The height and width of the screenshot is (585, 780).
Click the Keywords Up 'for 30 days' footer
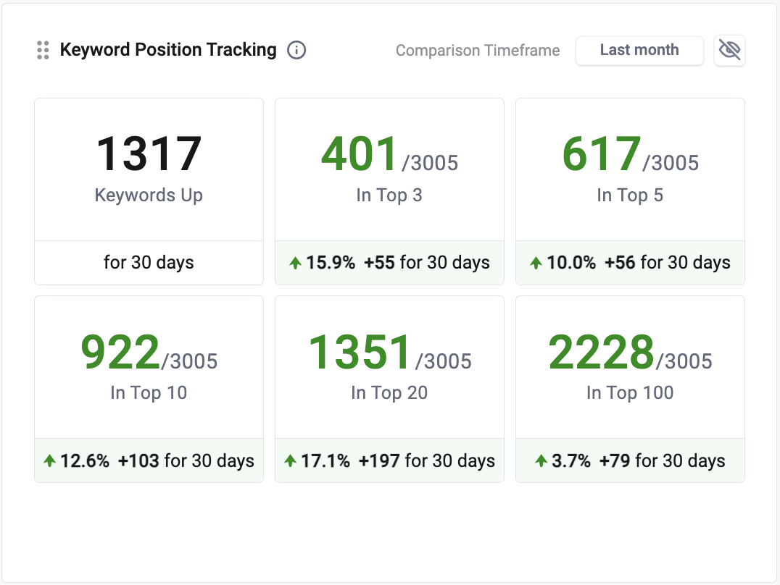149,262
